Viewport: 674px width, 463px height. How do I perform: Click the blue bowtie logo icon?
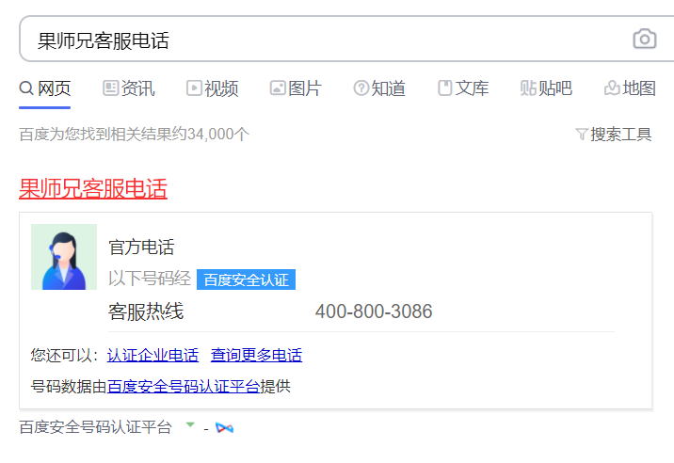point(224,428)
